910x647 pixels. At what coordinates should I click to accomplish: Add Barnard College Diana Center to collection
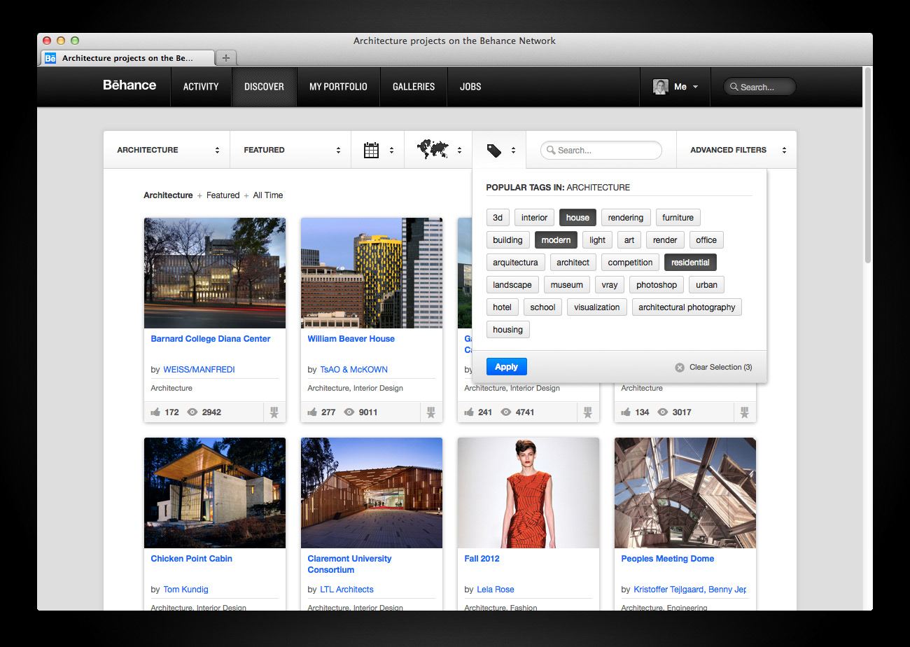(274, 412)
